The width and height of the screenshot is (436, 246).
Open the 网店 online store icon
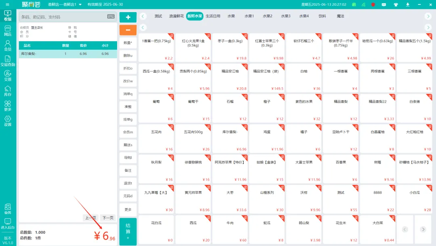point(8,30)
